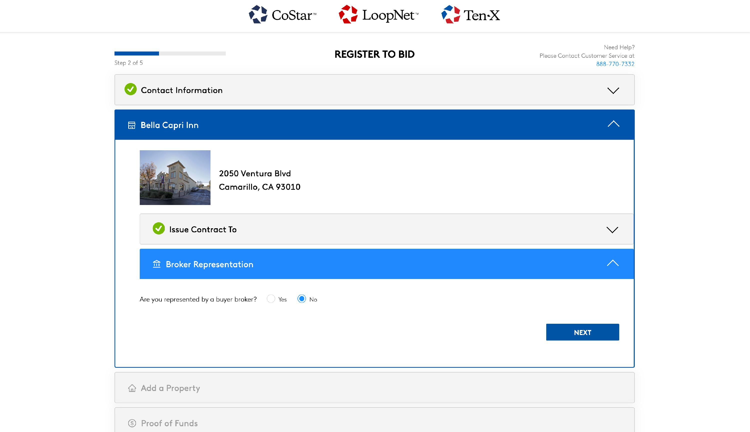Click the Step 2 of 5 progress bar
Screen dimensions: 750x432
point(170,54)
